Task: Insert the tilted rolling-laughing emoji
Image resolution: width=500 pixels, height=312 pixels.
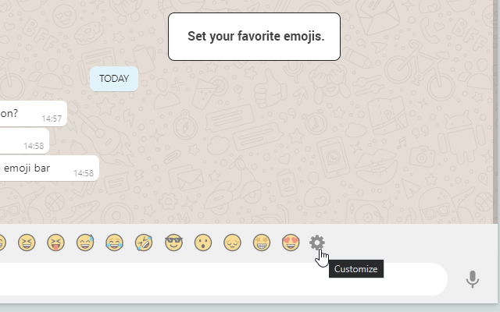Action: [144, 243]
